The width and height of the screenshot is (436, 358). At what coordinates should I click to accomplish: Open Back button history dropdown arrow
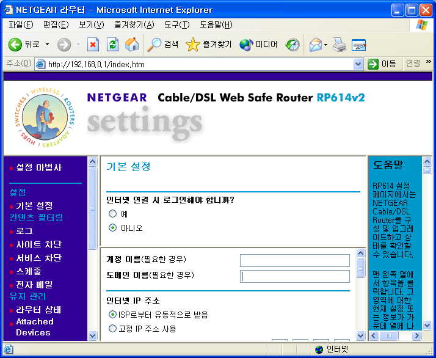[x=47, y=45]
